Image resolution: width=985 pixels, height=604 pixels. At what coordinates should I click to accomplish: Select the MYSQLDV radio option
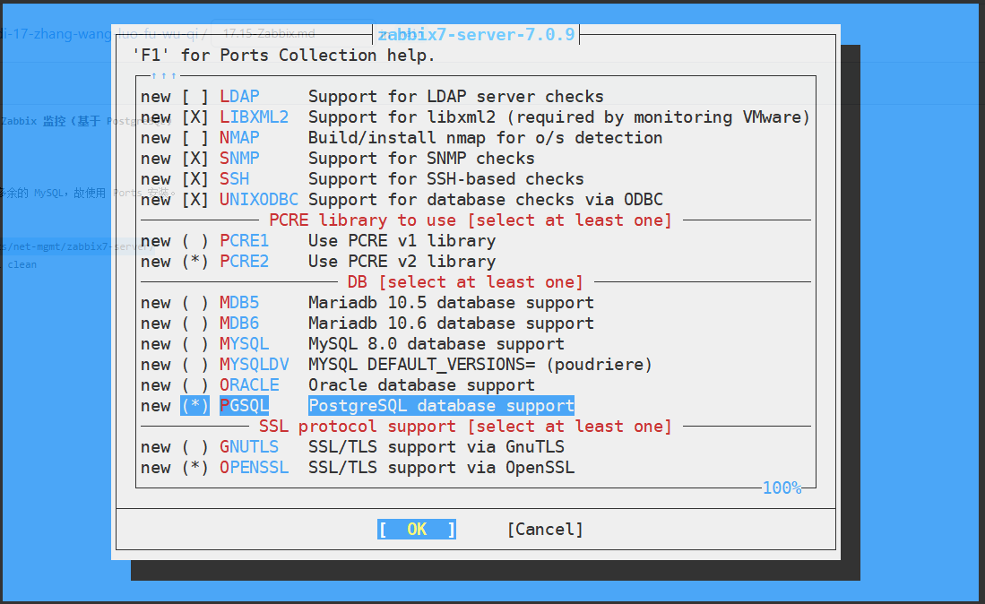[x=194, y=365]
